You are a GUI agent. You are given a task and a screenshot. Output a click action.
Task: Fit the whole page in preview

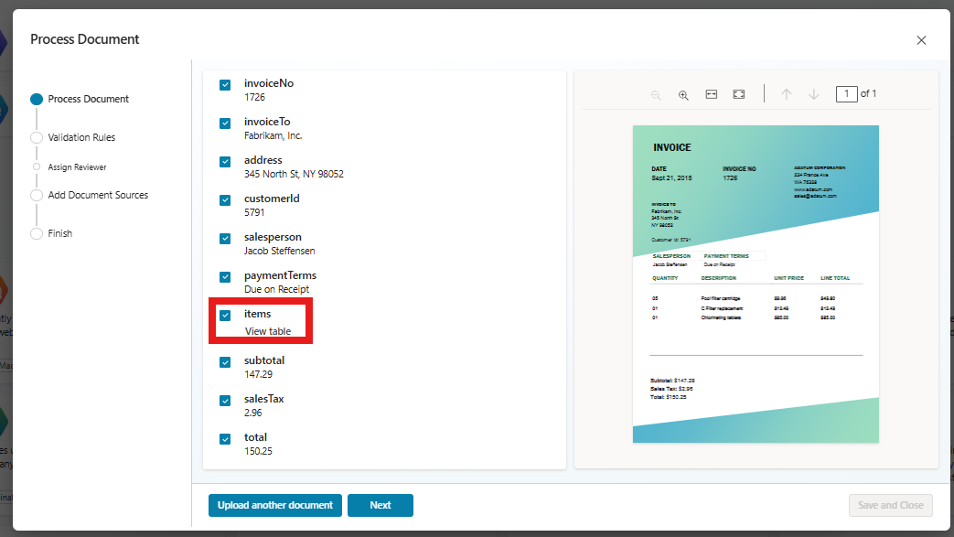point(739,94)
